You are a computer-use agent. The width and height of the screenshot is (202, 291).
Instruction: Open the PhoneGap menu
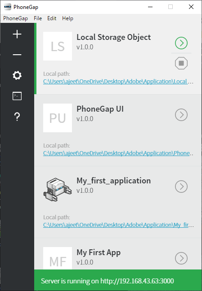pos(15,18)
